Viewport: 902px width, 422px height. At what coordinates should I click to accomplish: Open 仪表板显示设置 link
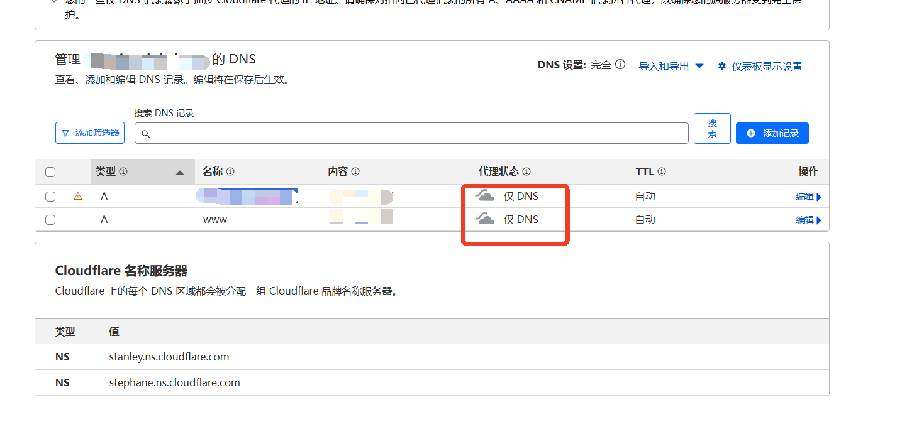click(x=760, y=67)
